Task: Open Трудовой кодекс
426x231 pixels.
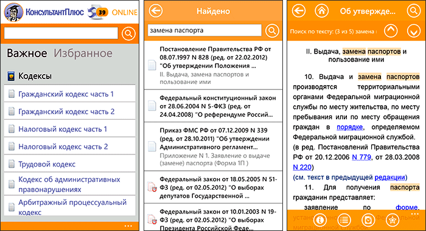Action: click(x=69, y=164)
